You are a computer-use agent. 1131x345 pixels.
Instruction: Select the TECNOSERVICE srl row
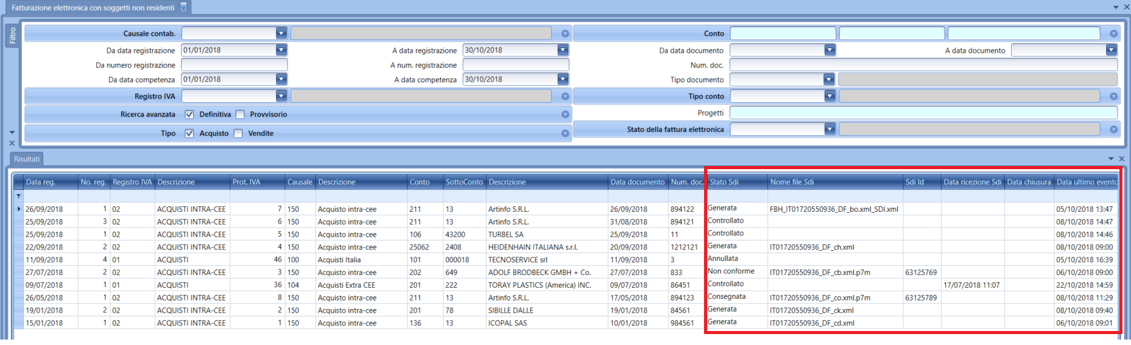(x=518, y=260)
